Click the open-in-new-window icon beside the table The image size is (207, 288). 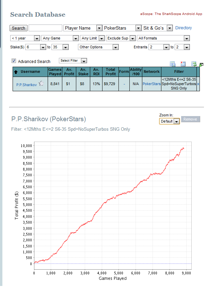tap(201, 65)
